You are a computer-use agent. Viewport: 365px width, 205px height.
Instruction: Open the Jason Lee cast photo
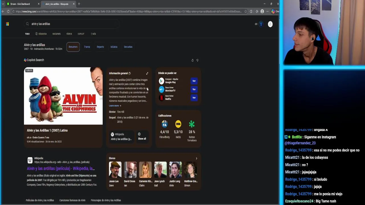coord(115,170)
